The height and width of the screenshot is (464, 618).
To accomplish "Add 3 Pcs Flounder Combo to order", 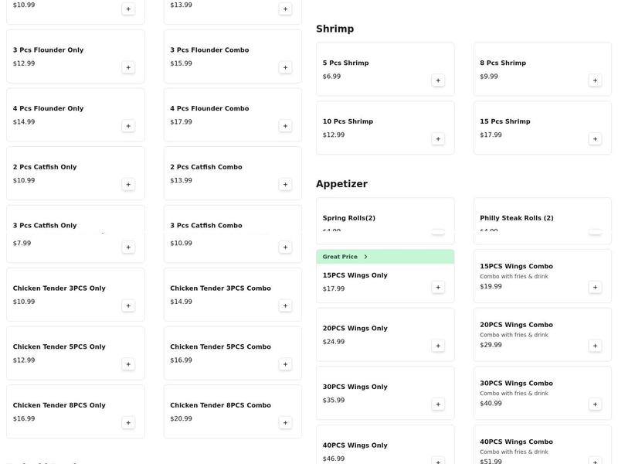I will pyautogui.click(x=285, y=67).
